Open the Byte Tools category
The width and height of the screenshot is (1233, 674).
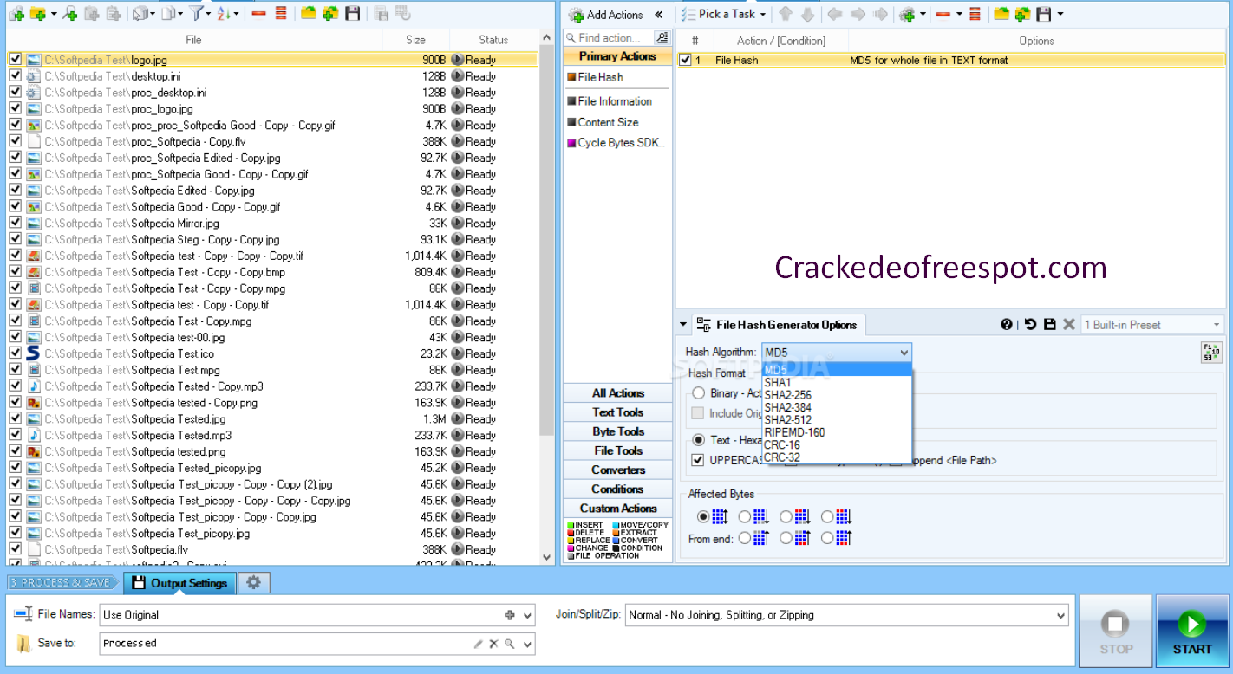[x=617, y=431]
